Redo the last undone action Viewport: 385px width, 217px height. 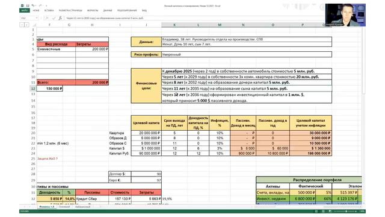pyautogui.click(x=40, y=5)
